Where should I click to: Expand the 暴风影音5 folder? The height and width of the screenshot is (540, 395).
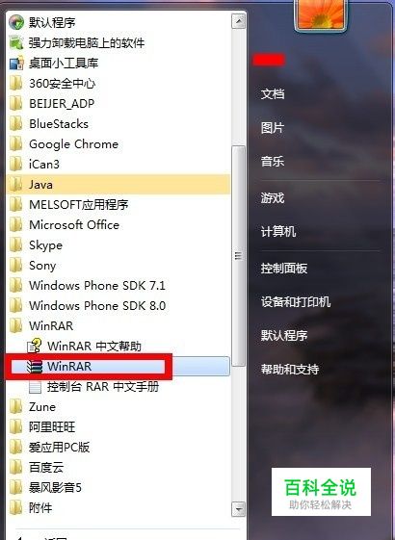tap(118, 488)
